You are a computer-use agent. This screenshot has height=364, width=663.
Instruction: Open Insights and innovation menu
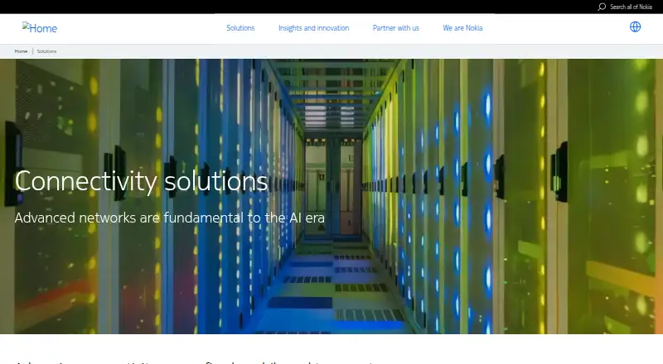314,28
